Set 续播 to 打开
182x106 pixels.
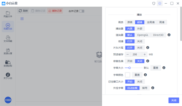[130, 41]
